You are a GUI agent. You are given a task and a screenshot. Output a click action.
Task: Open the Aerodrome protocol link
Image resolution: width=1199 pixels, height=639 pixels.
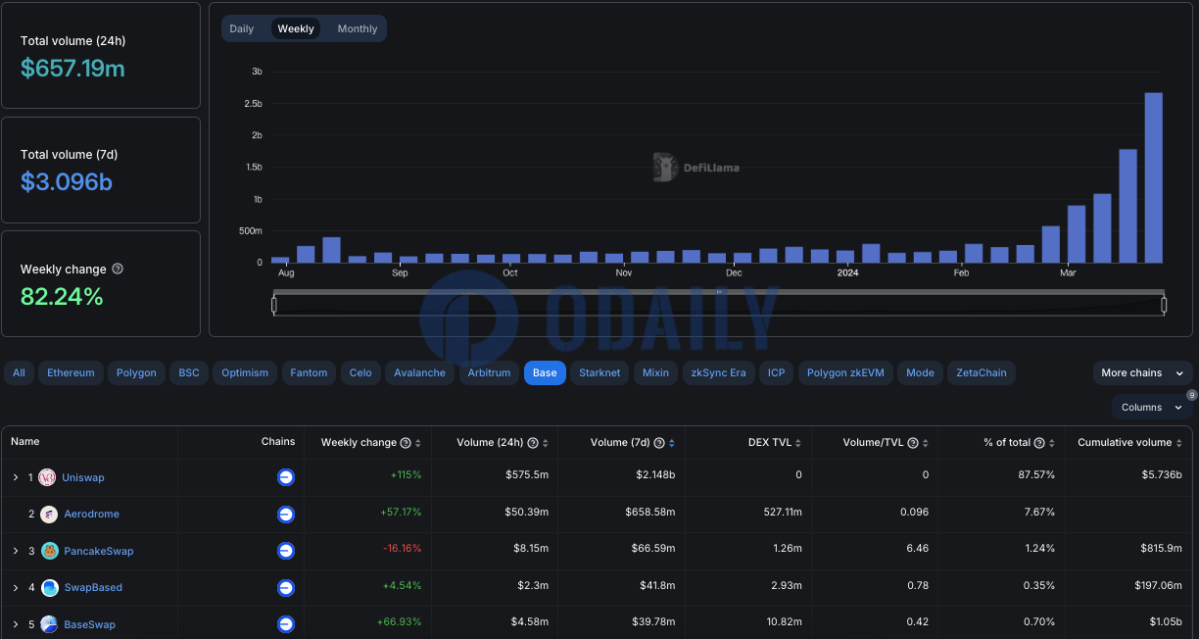(x=92, y=514)
